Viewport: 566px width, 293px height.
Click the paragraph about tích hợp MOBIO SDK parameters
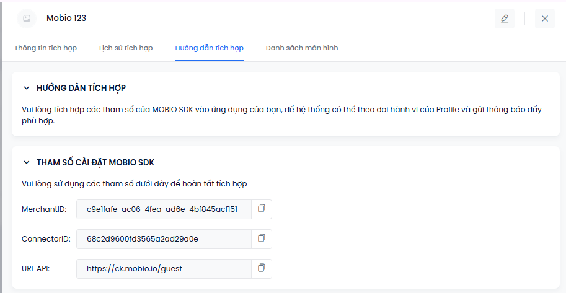[281, 115]
